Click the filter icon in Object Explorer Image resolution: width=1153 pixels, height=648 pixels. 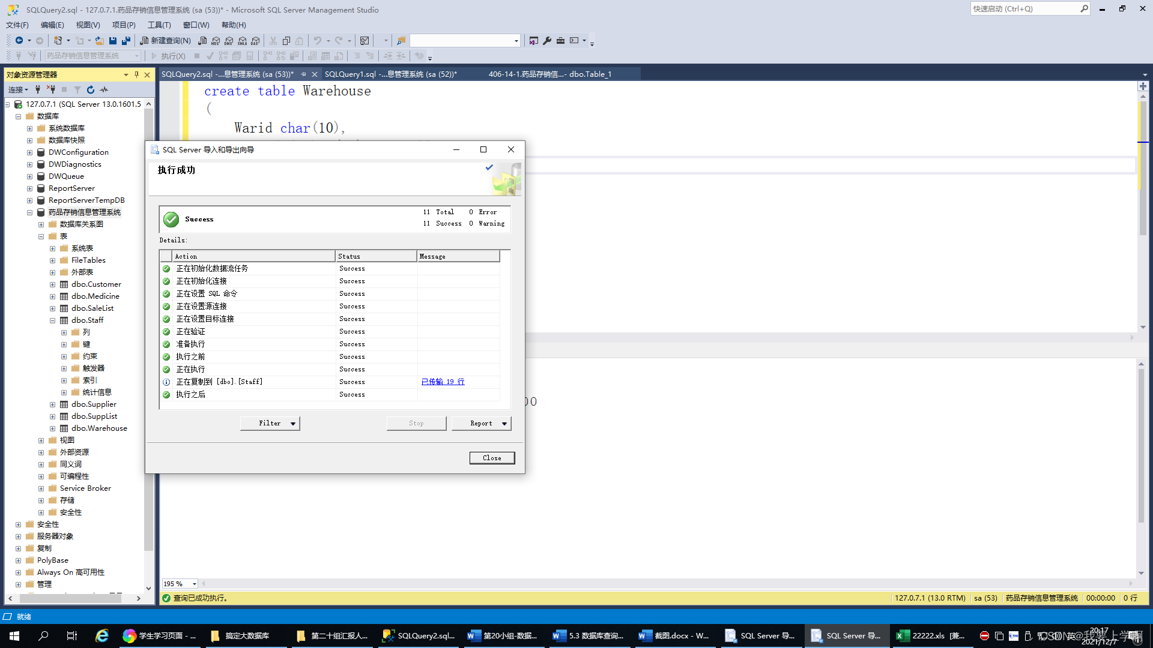(77, 89)
